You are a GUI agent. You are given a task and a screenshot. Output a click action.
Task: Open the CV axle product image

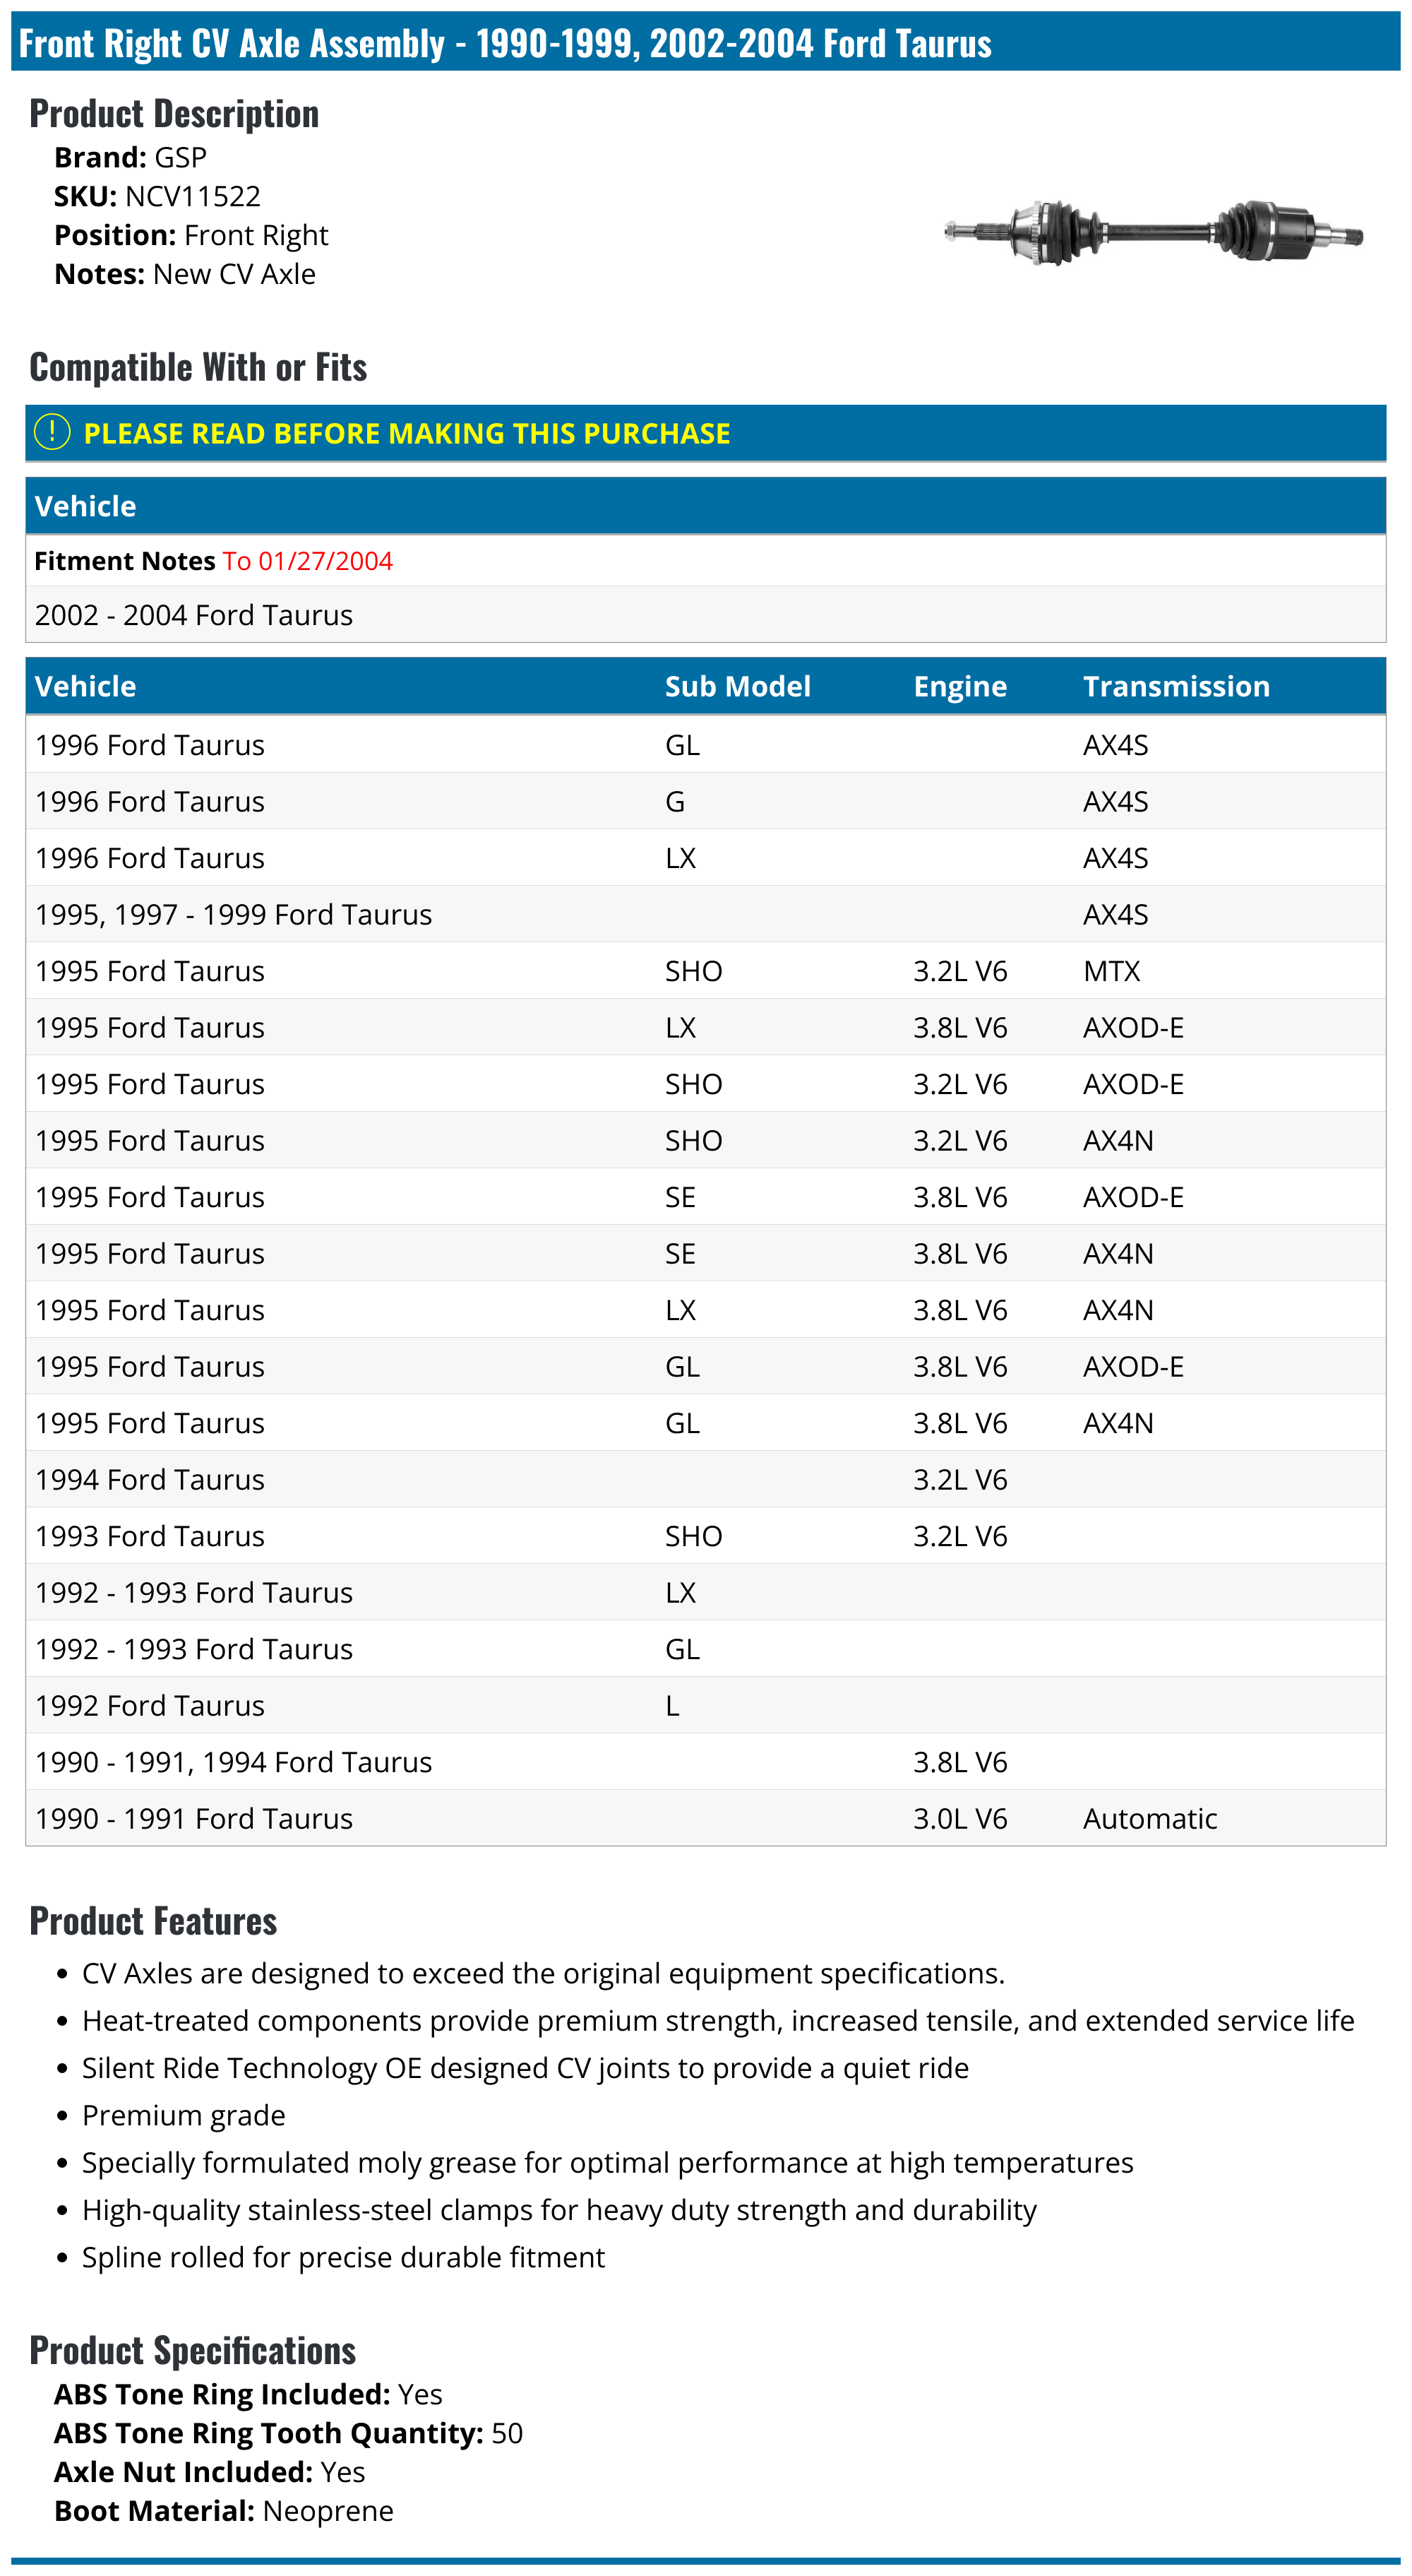click(1153, 232)
